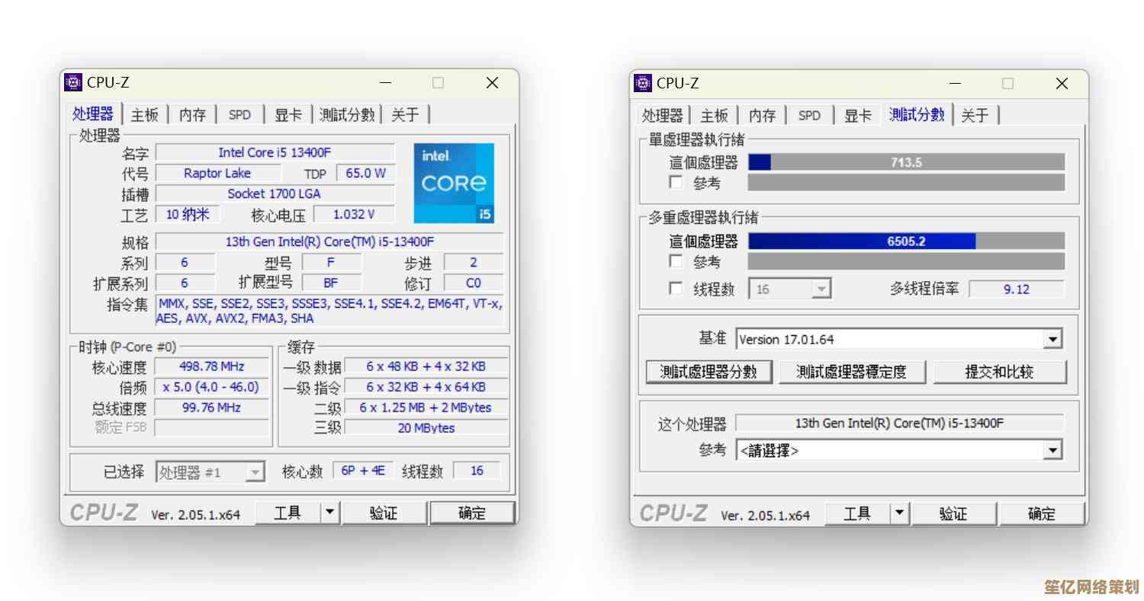Close the right CPU-Z benchmark window
Screen dimensions: 1144x601
coord(1061,84)
